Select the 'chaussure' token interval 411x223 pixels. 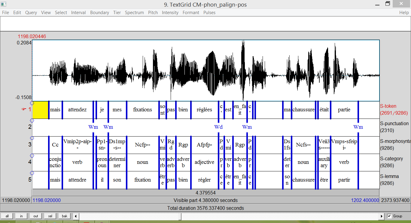pos(303,110)
